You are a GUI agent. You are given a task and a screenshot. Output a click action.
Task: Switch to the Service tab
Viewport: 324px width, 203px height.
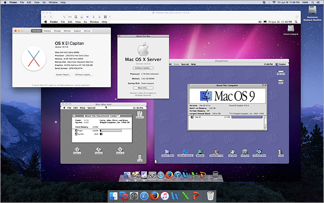click(x=87, y=31)
